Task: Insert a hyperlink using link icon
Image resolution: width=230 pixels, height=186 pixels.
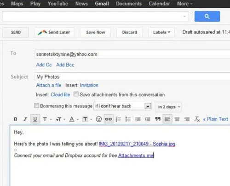Action: point(109,119)
